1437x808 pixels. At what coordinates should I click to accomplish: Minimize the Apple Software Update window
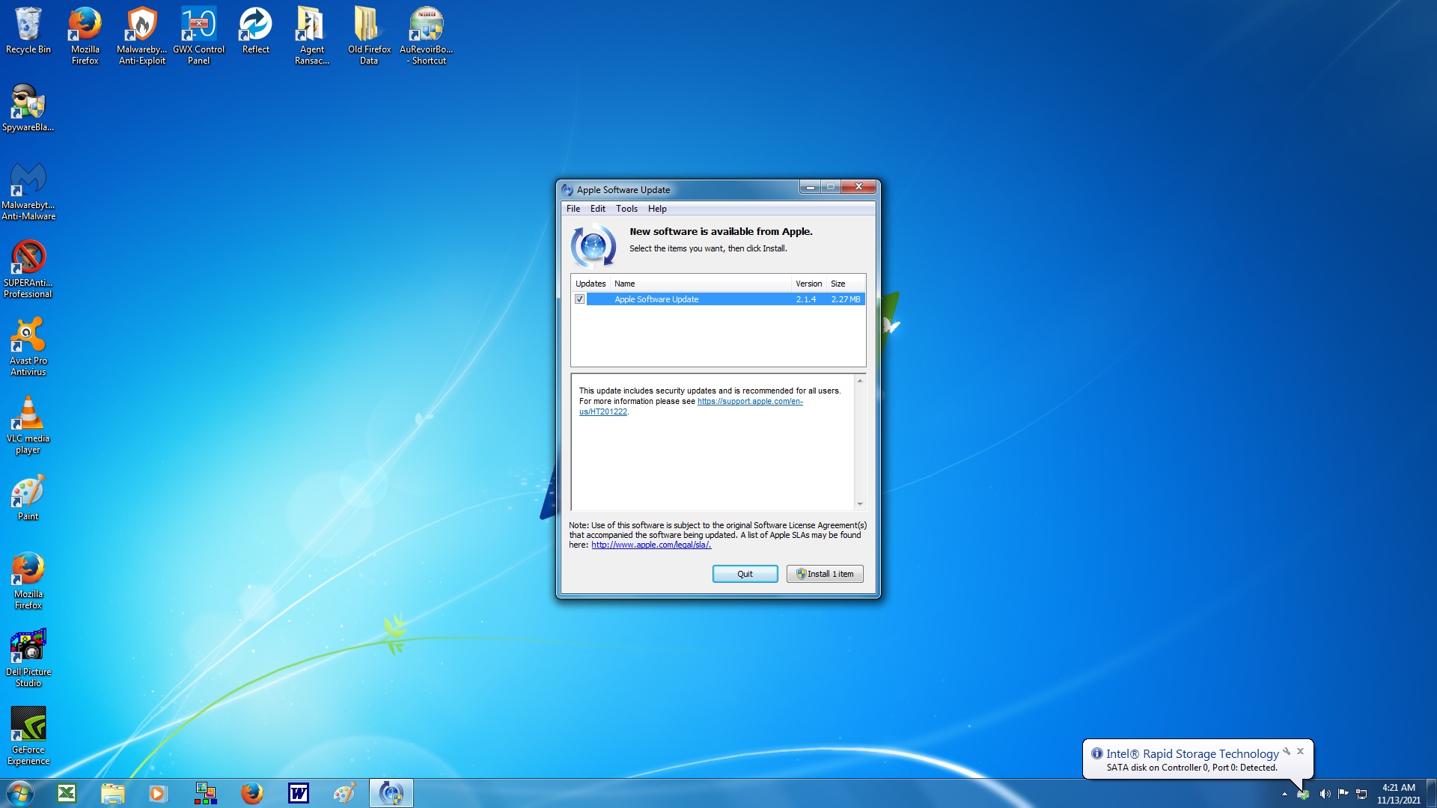[x=810, y=187]
